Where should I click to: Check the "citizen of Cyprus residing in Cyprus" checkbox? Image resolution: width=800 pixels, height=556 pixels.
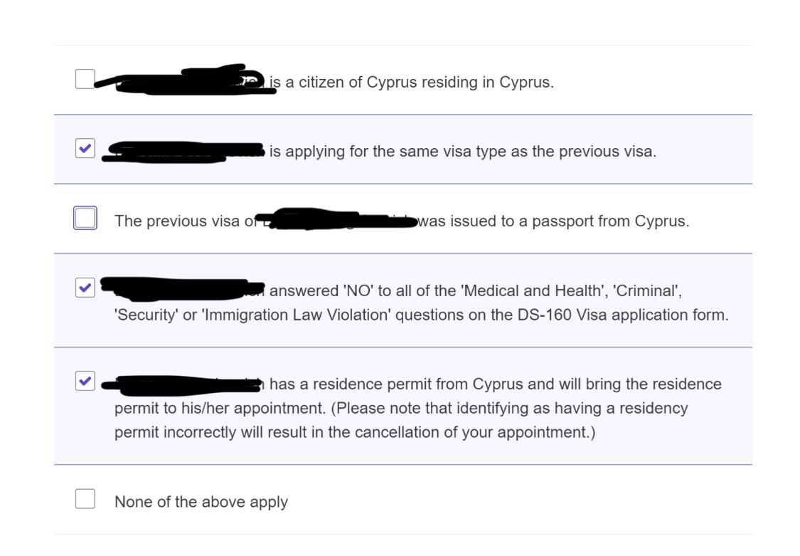tap(85, 78)
